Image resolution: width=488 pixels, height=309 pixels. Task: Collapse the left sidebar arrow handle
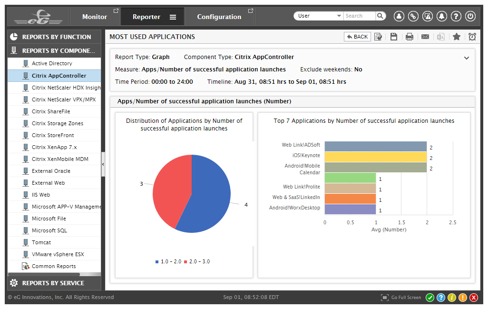[103, 164]
